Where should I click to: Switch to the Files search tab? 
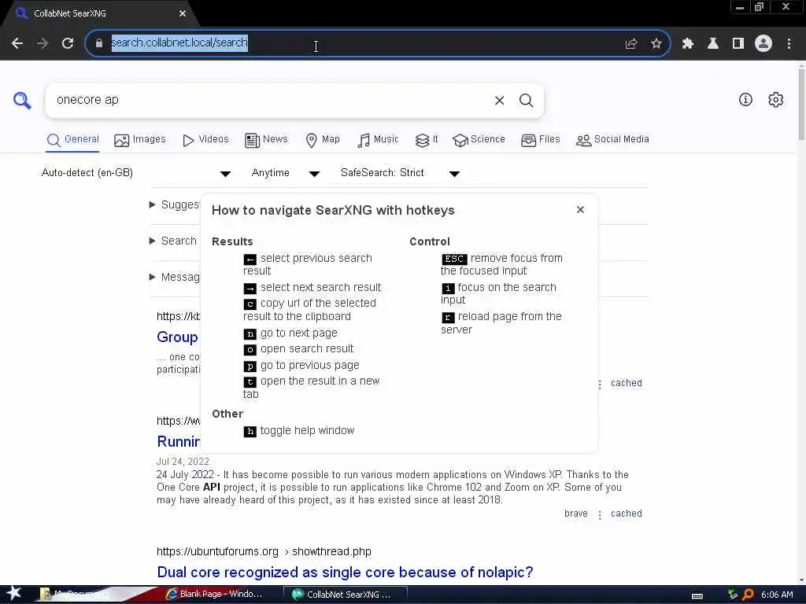(x=540, y=139)
